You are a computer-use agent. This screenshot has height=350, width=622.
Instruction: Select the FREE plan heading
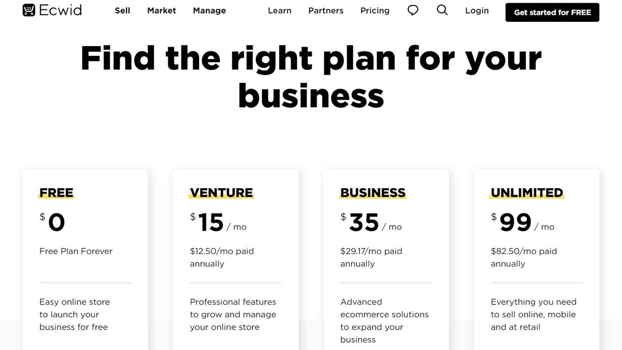point(56,193)
